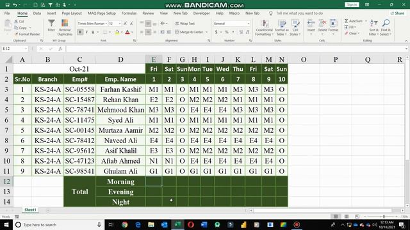The width and height of the screenshot is (410, 230).
Task: Expand Merge & Center dropdown arrow
Action: click(206, 32)
